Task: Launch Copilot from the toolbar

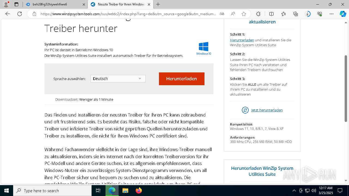Action: click(343, 14)
